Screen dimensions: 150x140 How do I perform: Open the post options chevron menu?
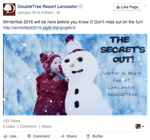pyautogui.click(x=146, y=6)
